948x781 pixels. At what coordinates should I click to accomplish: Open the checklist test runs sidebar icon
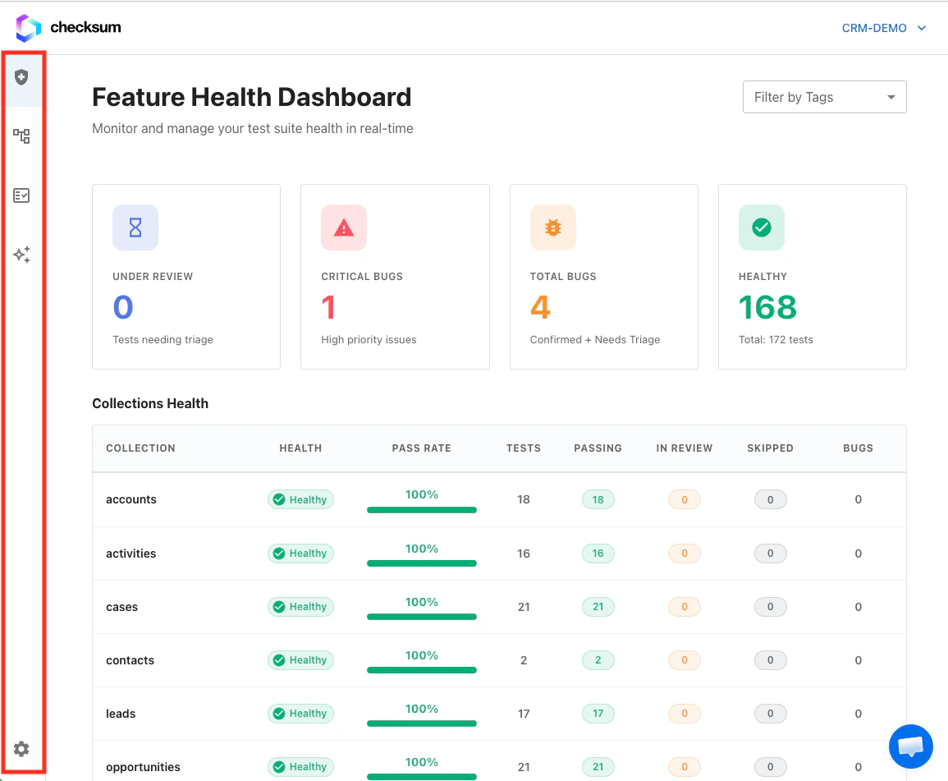pyautogui.click(x=22, y=195)
